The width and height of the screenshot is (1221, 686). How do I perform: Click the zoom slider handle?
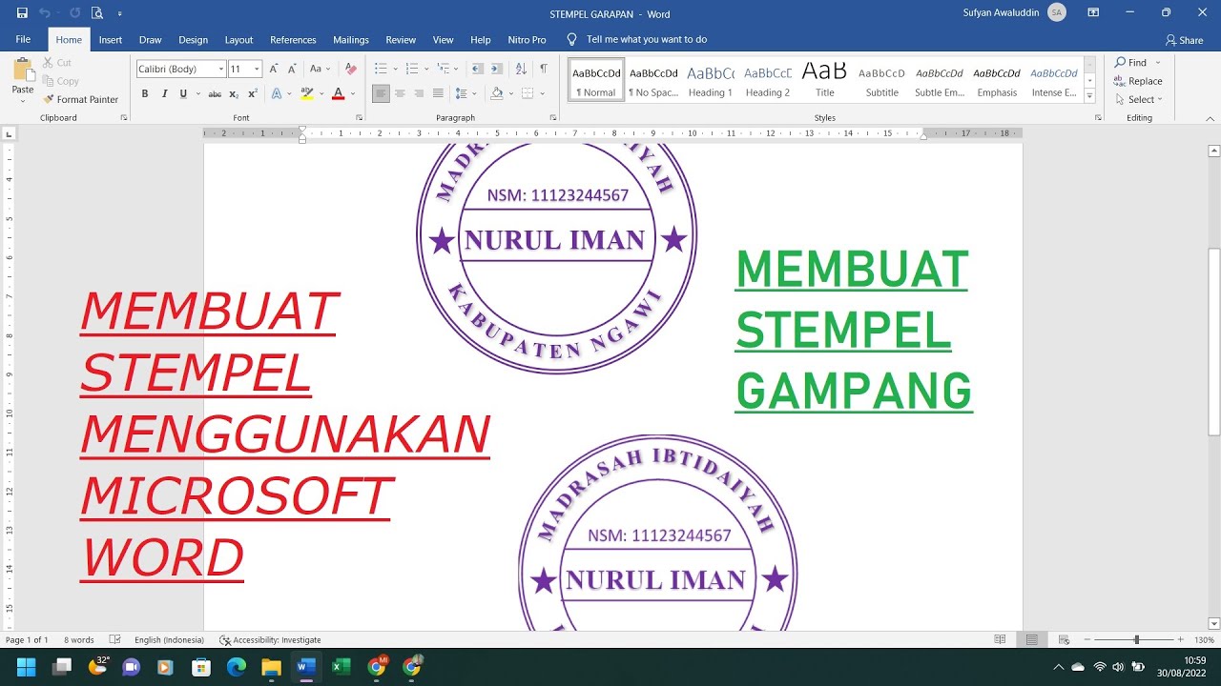[x=1136, y=639]
